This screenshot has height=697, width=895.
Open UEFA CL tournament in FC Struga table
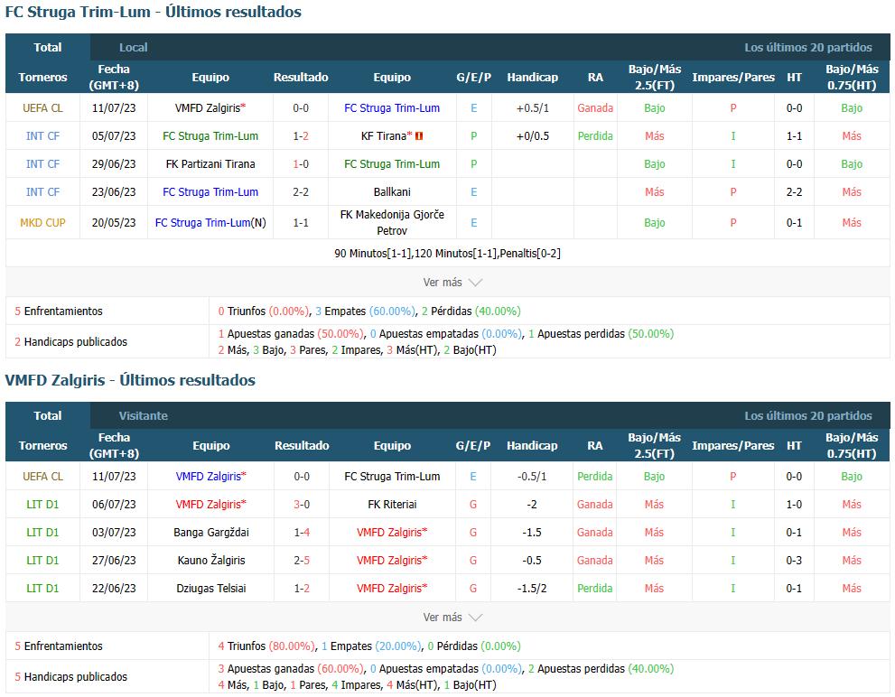(x=42, y=107)
